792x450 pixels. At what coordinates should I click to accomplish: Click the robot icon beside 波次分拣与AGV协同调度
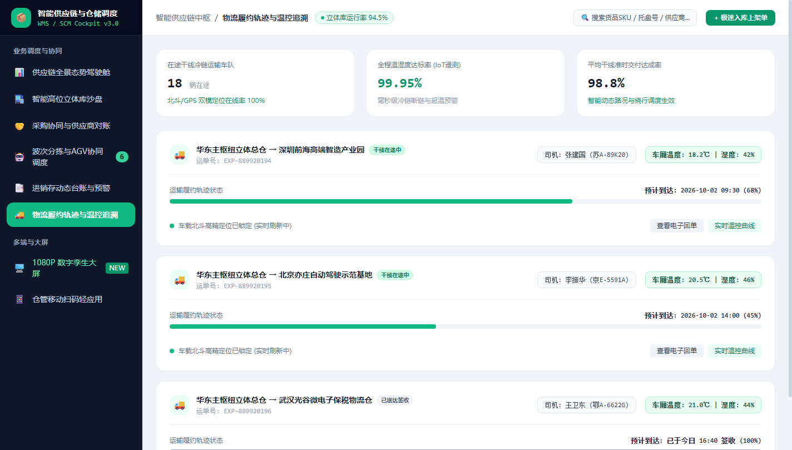[19, 157]
